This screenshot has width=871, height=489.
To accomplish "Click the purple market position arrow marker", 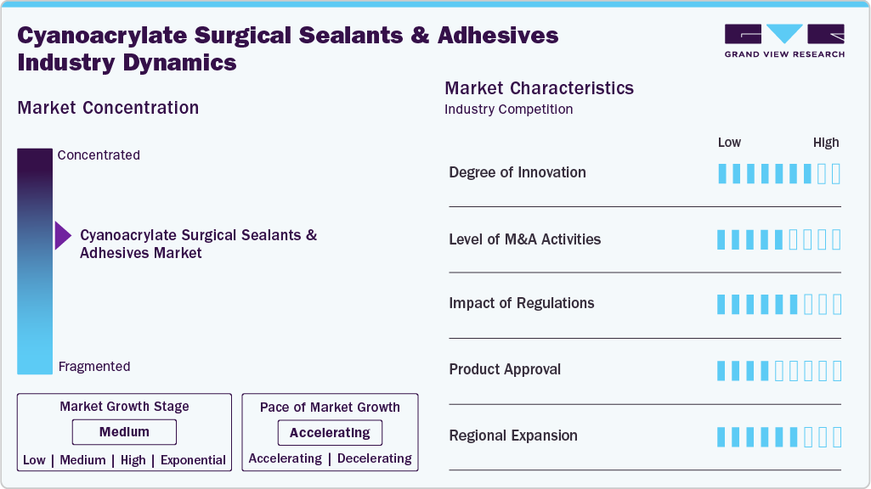I will (x=64, y=236).
